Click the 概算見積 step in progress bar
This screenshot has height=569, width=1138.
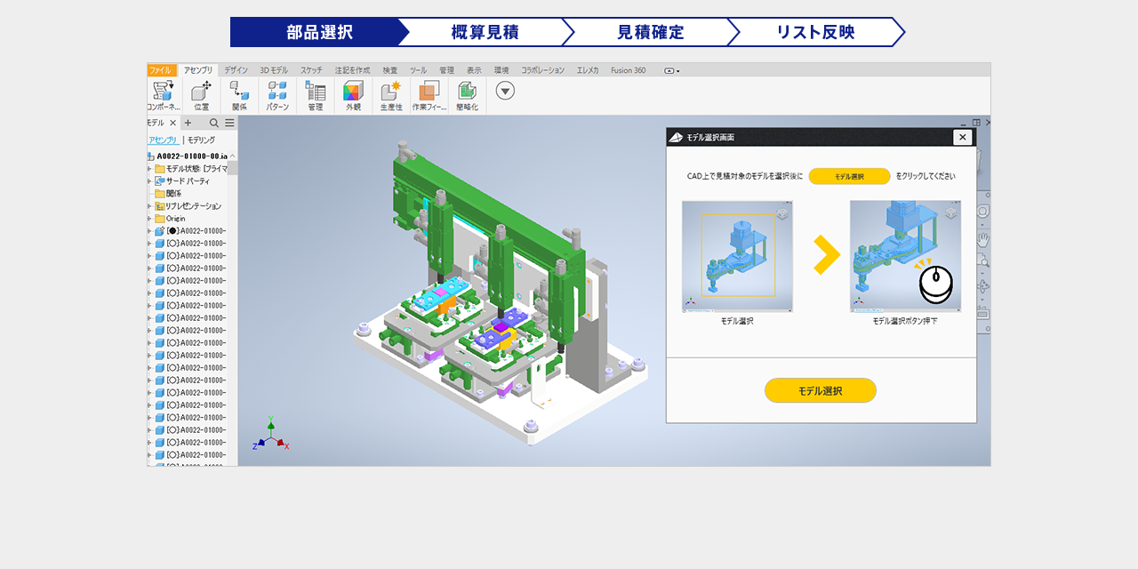pos(485,32)
